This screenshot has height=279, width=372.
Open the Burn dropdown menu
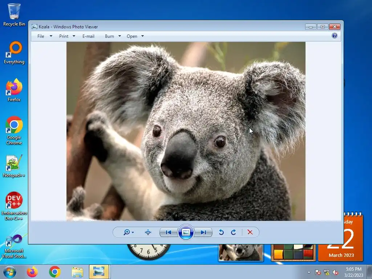109,36
